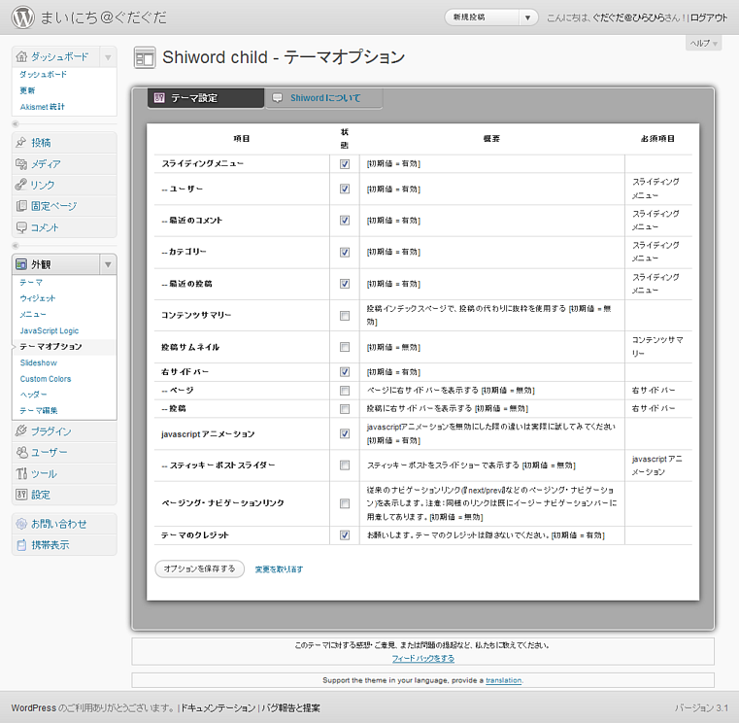Switch to the テーマ設定 tab

(x=206, y=98)
